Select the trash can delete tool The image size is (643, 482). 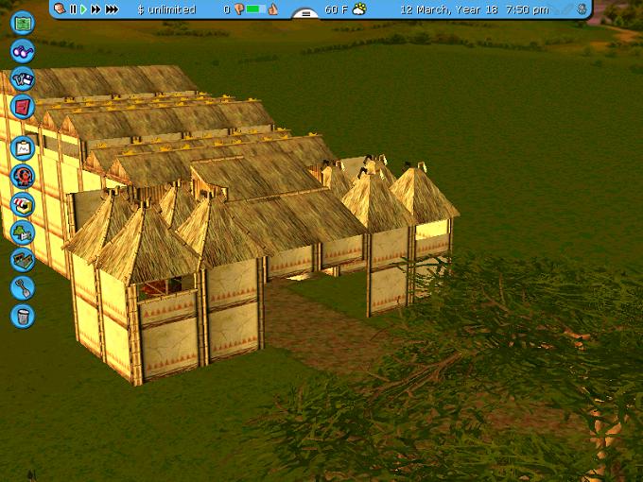[x=23, y=316]
